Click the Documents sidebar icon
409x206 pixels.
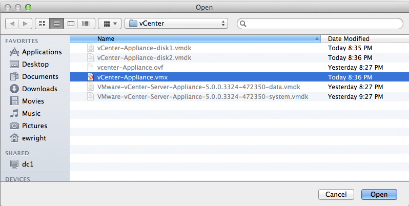14,76
